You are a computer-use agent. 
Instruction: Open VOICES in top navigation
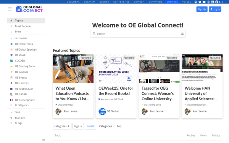187,2
